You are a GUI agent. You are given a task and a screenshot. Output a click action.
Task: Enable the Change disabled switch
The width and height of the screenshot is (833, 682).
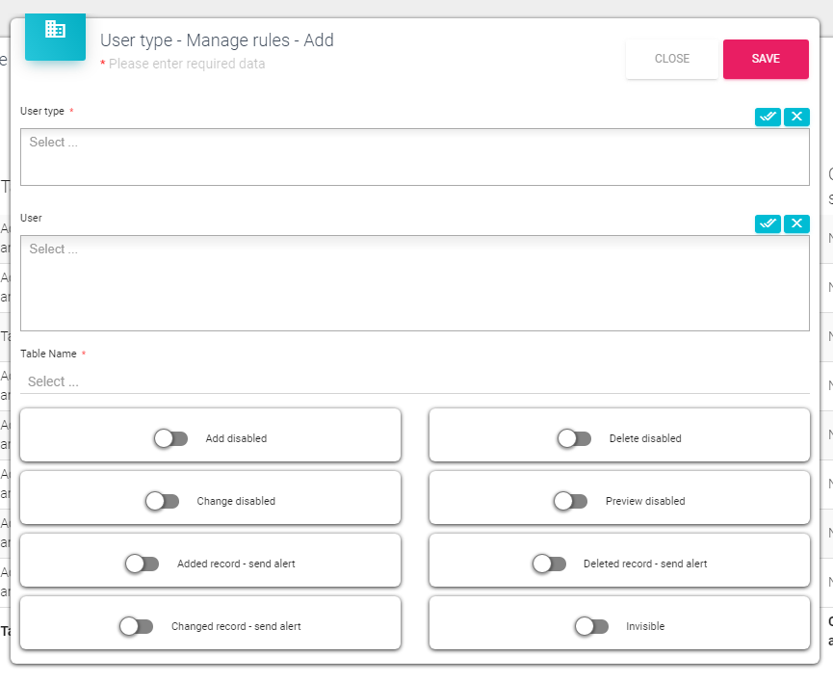tap(162, 501)
